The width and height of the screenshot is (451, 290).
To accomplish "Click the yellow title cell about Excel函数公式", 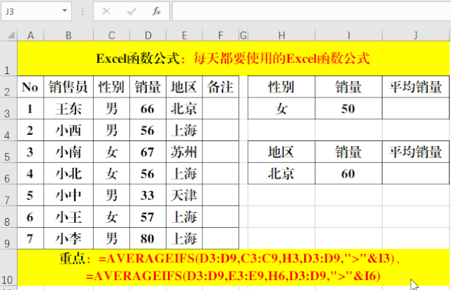I will (234, 59).
